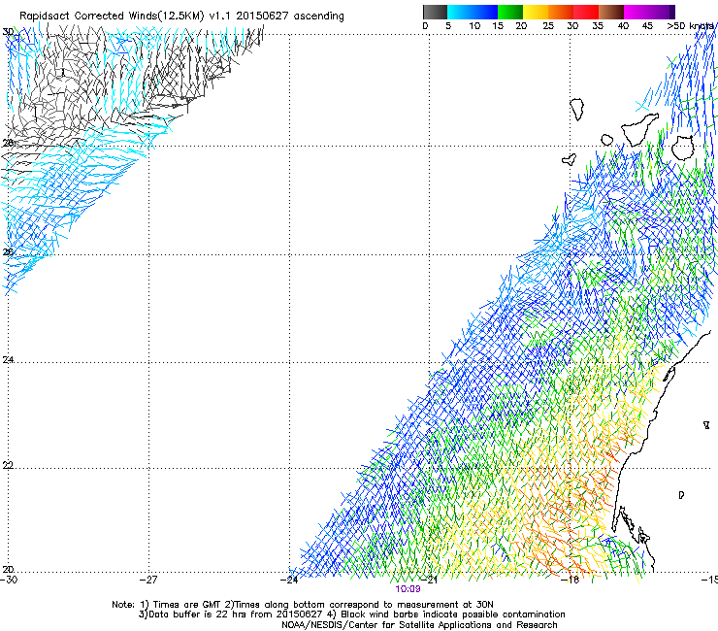Click the longitude label '-27'
The width and height of the screenshot is (718, 631).
coord(149,581)
